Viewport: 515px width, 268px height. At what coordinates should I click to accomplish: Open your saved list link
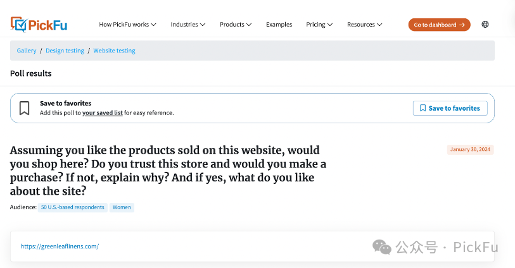click(102, 113)
